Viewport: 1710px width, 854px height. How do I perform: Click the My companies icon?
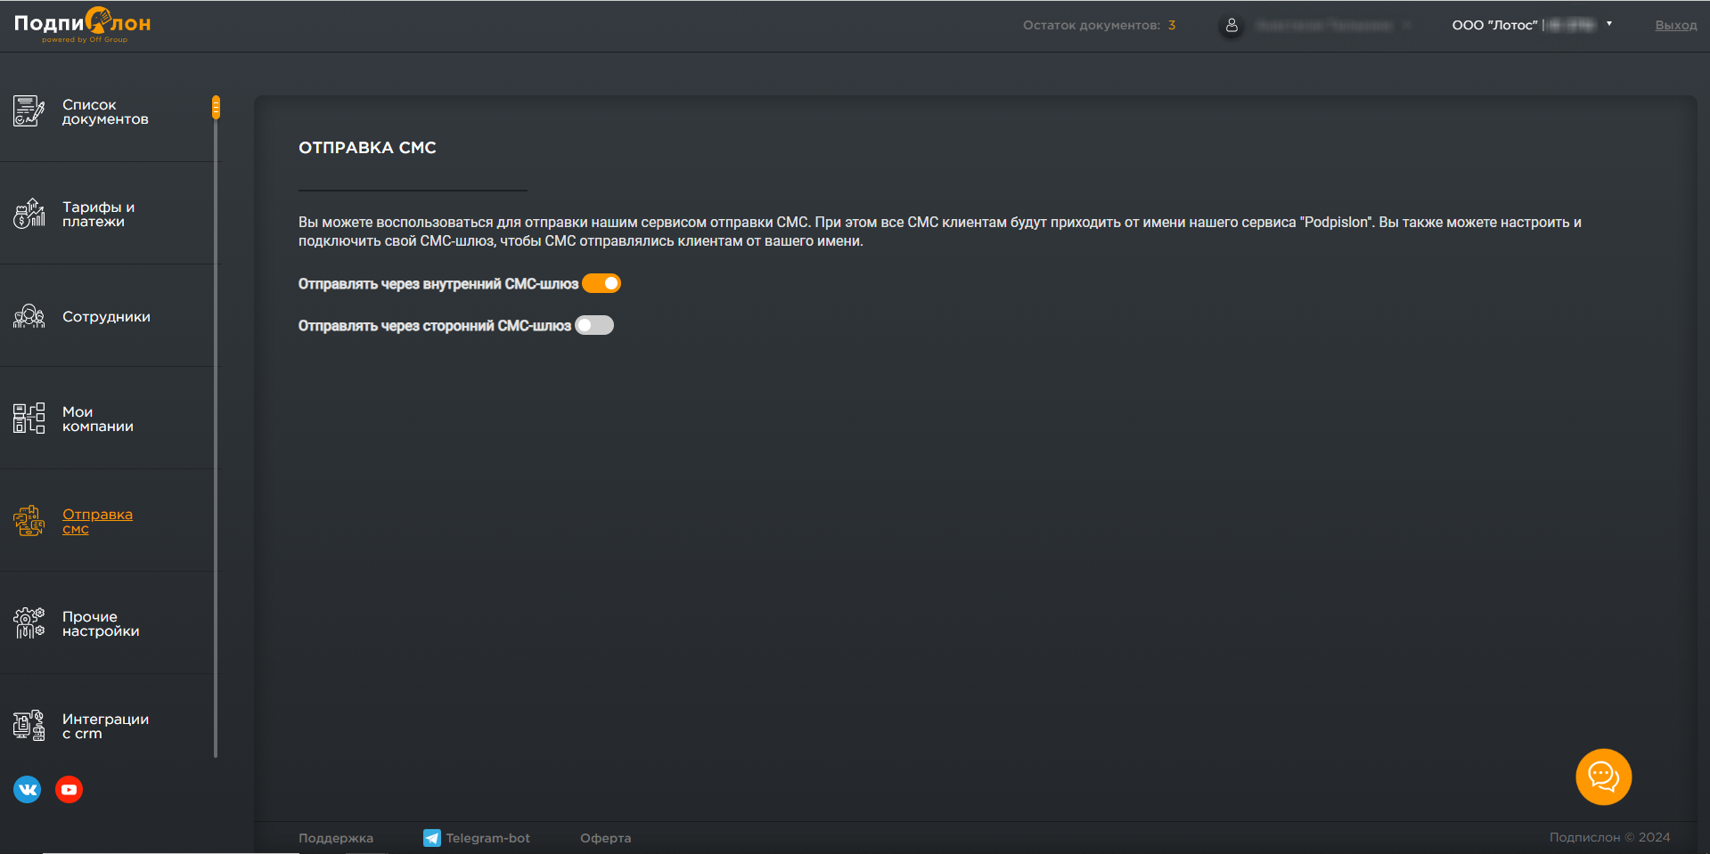(x=29, y=419)
